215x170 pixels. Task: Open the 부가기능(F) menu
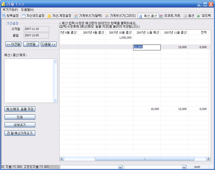click(10, 10)
